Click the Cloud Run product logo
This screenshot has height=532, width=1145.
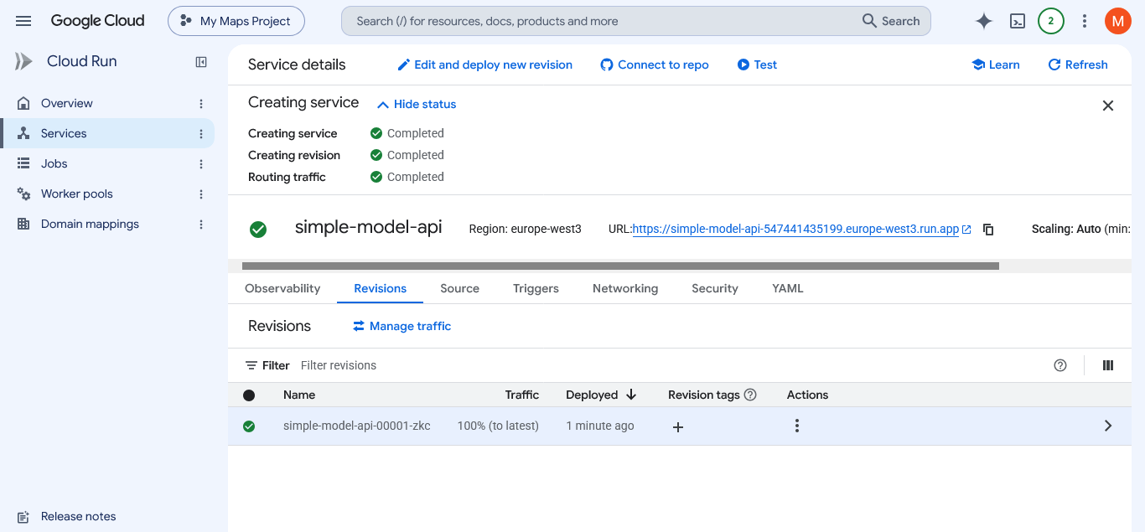point(23,61)
